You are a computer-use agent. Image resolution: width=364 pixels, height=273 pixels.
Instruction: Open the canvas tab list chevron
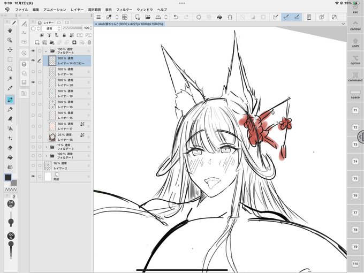343,24
